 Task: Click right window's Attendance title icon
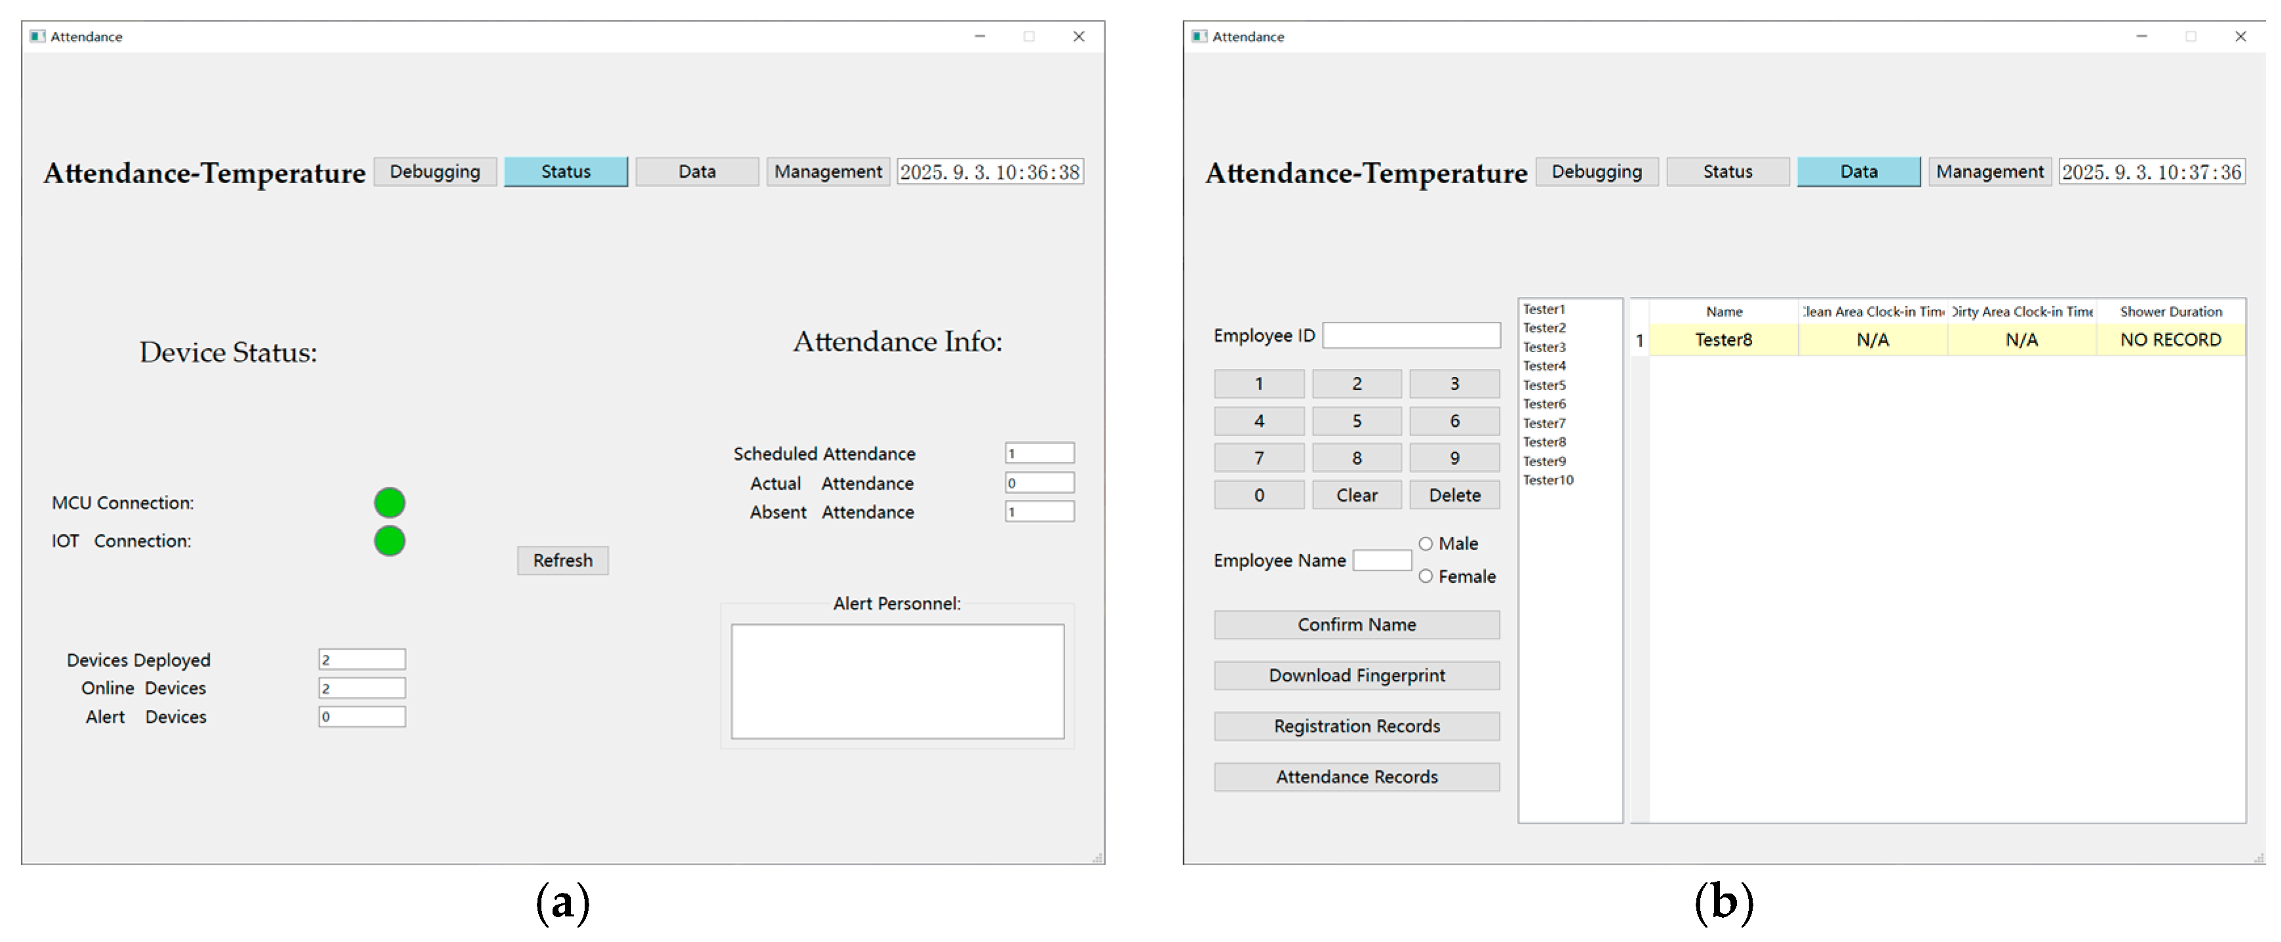pyautogui.click(x=1199, y=36)
